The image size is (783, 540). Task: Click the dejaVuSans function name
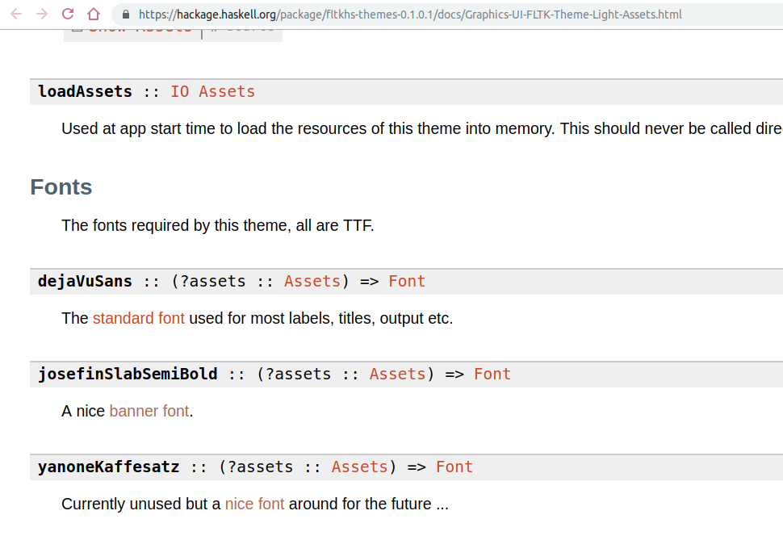[x=85, y=281]
